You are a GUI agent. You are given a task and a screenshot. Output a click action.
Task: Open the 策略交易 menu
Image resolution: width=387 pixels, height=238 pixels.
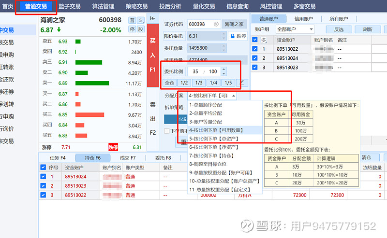(136, 6)
